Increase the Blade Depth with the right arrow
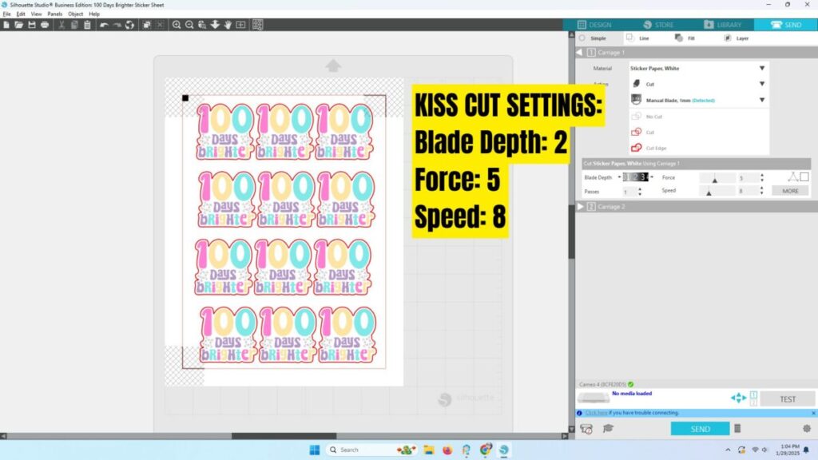 [652, 177]
